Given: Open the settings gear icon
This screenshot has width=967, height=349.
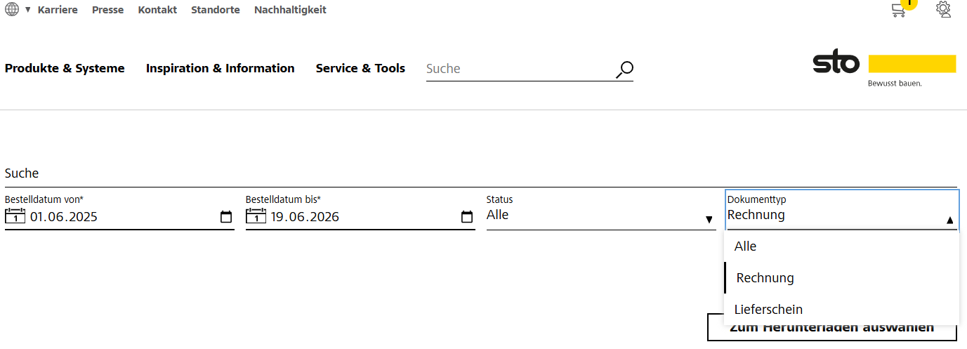Looking at the screenshot, I should (943, 9).
